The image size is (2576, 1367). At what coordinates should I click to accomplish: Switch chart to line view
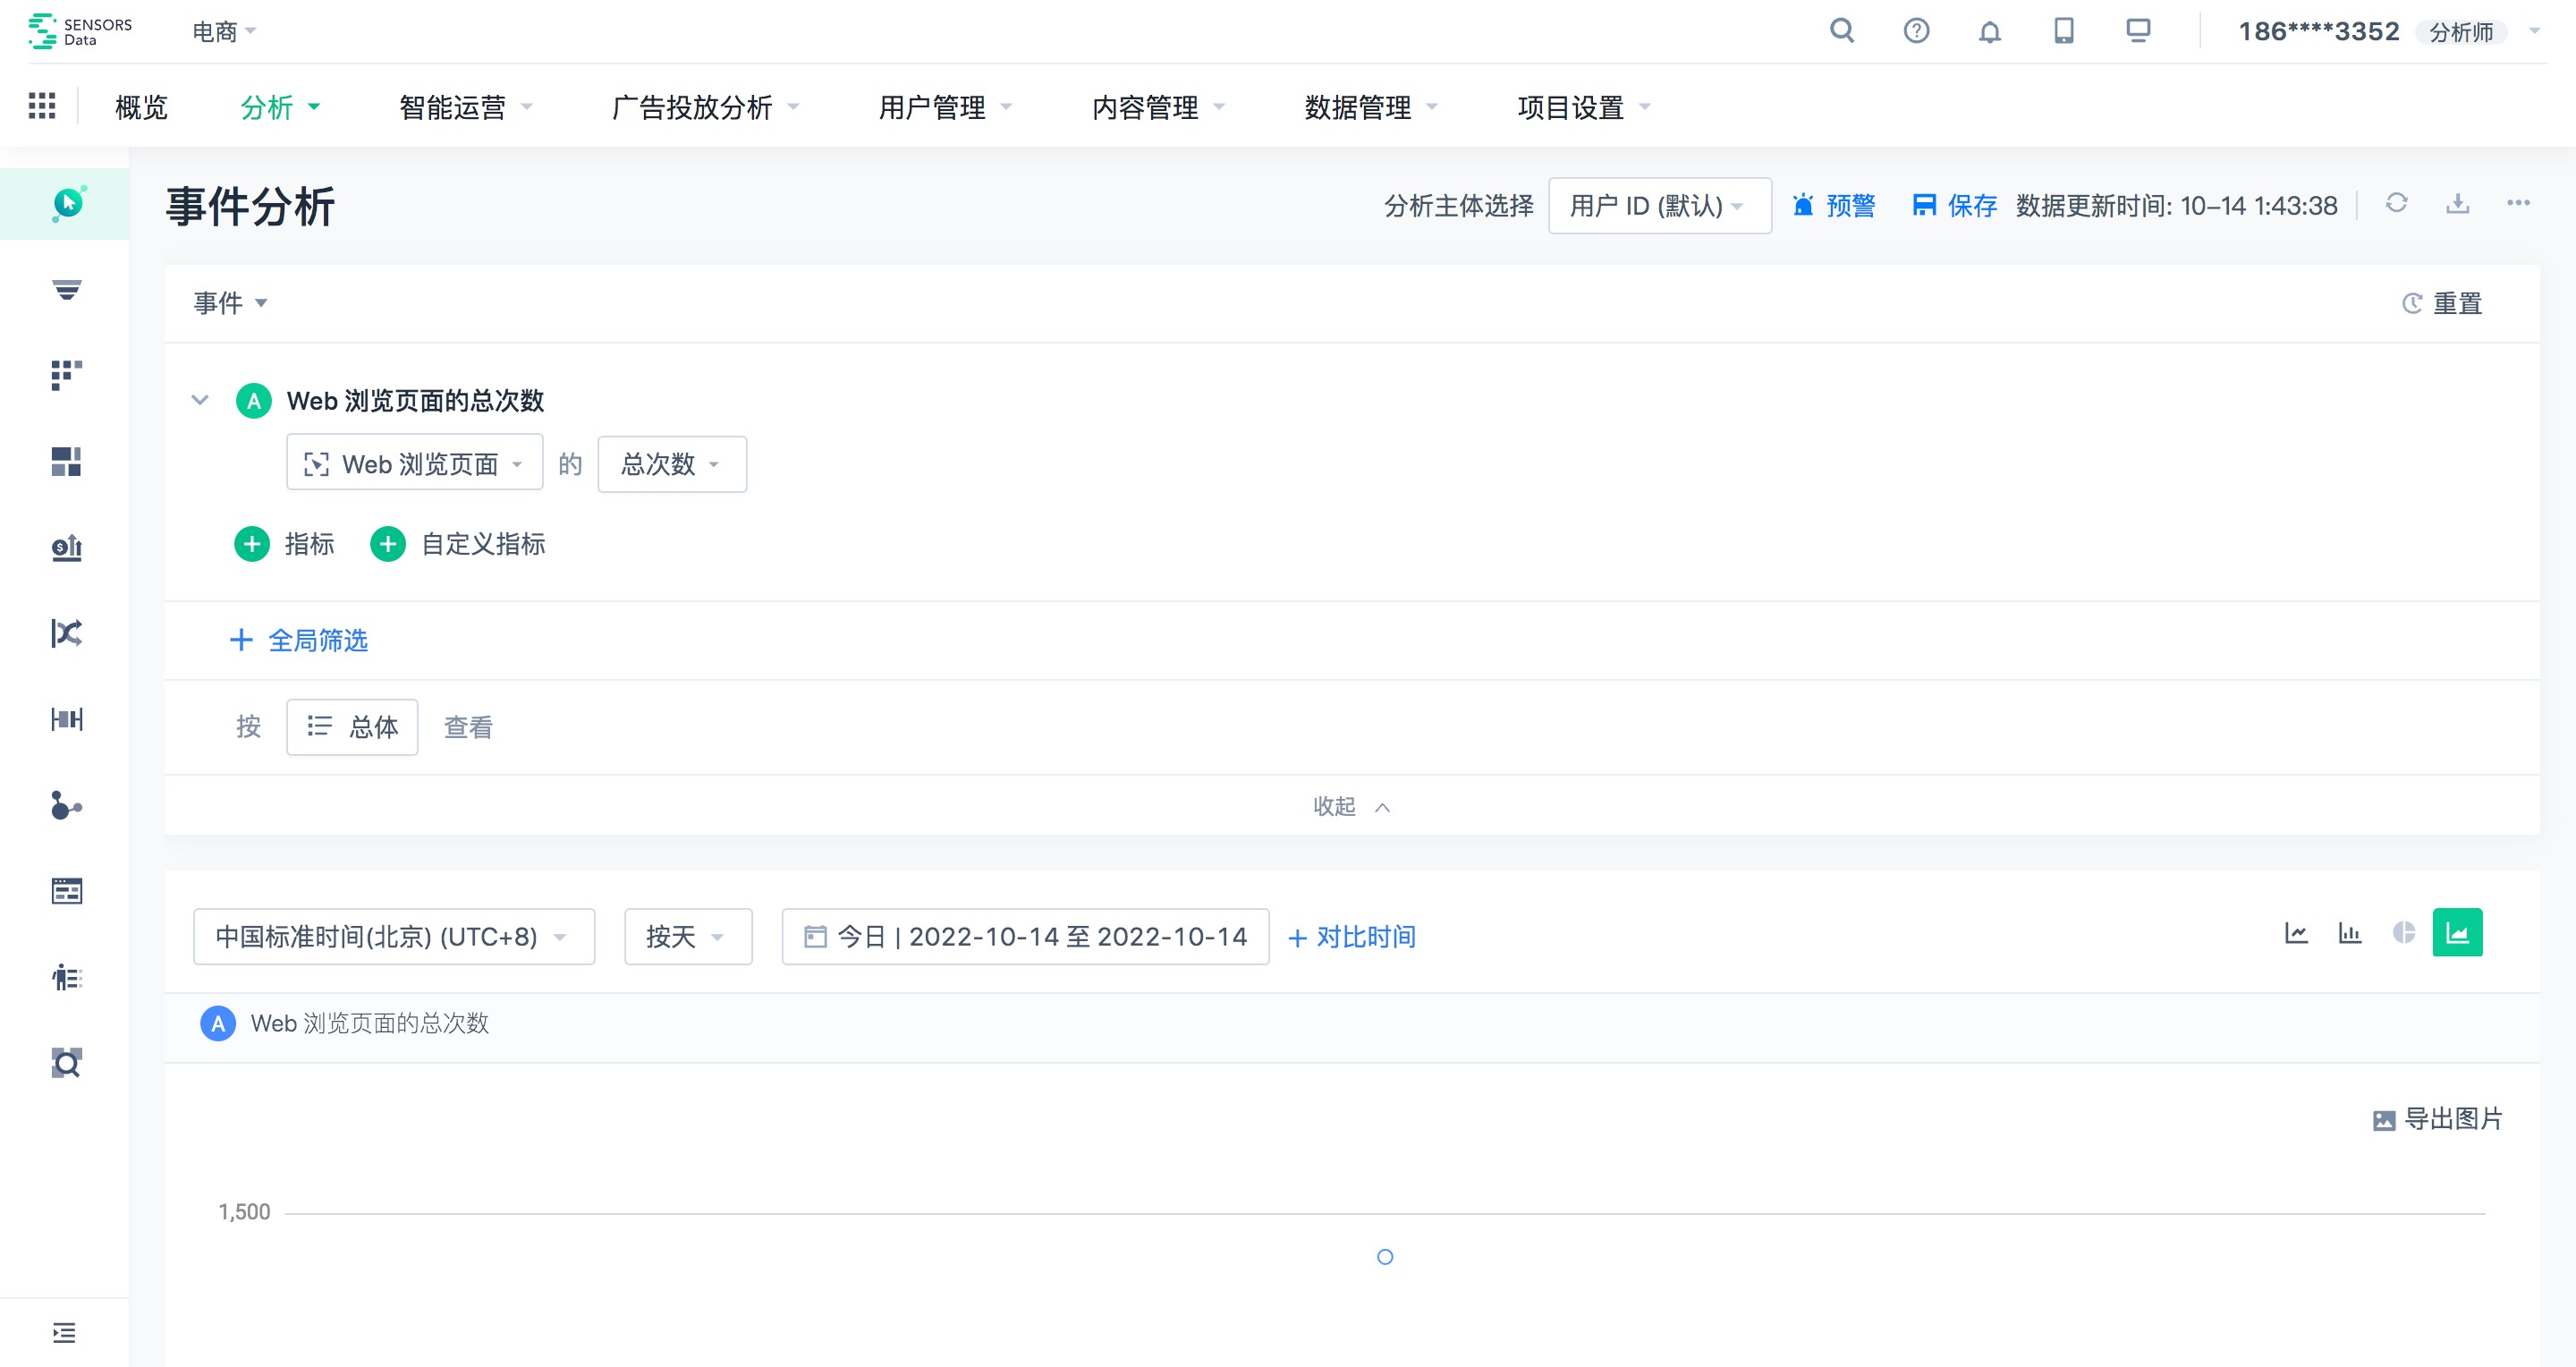[x=2296, y=933]
